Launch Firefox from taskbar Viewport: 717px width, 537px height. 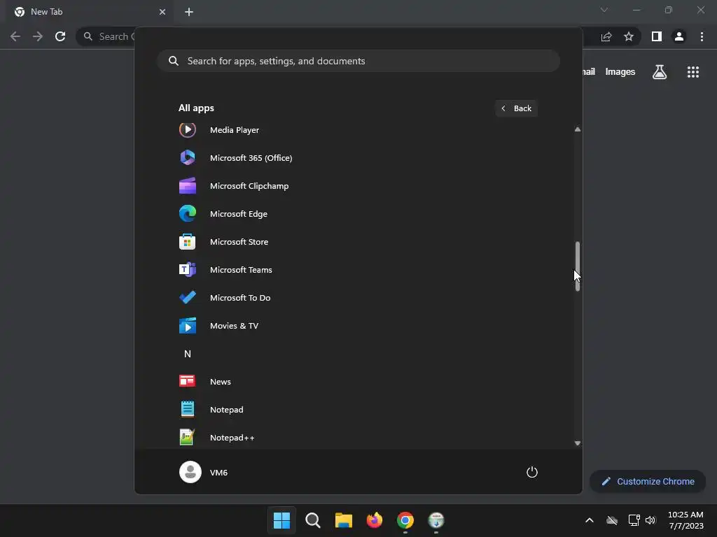tap(375, 520)
